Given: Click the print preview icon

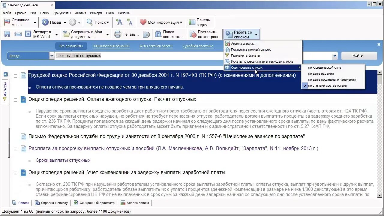Looking at the screenshot, I should coord(146,34).
